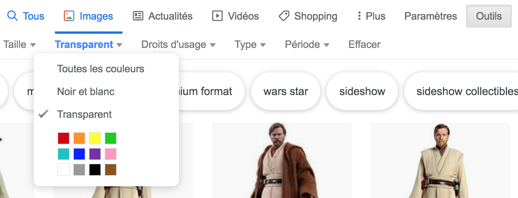
Task: Click the magnifier icon beside Tous
Action: [13, 16]
